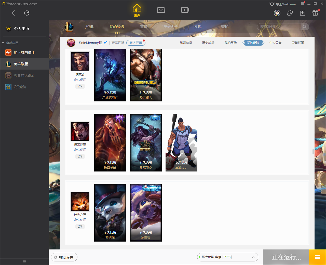Open 冰雪兽 skin card
This screenshot has height=265, width=326.
pos(146,213)
